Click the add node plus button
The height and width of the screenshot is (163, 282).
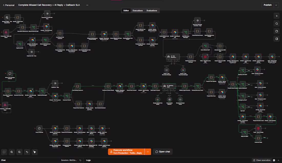(x=277, y=16)
